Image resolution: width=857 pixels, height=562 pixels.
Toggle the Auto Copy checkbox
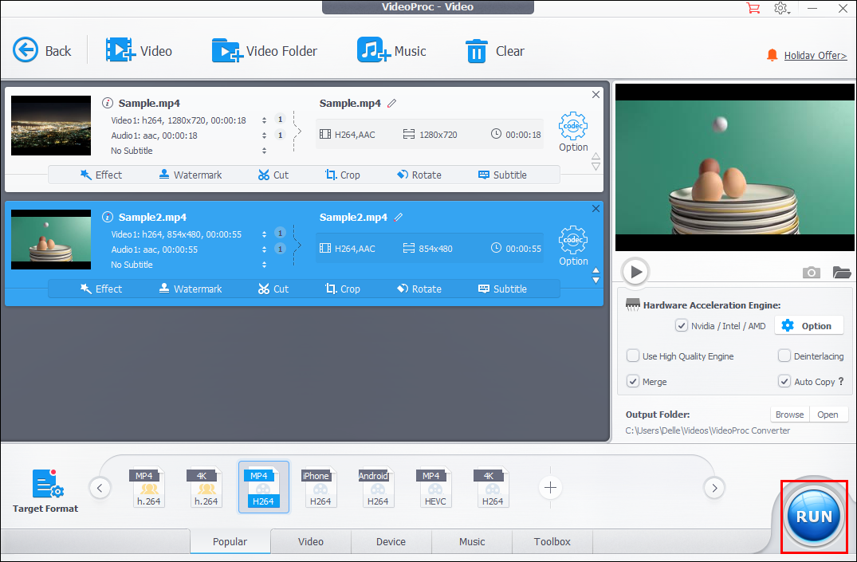pos(784,382)
